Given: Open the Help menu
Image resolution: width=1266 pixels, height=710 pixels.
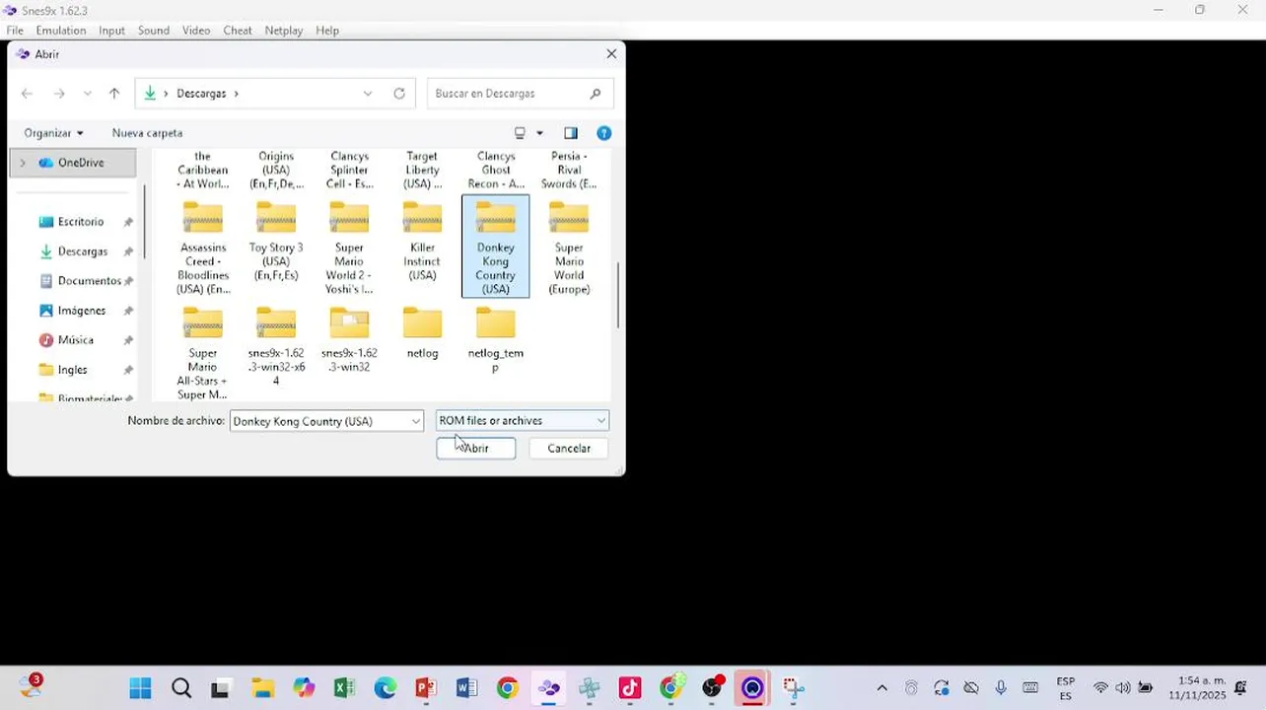Looking at the screenshot, I should pyautogui.click(x=327, y=31).
